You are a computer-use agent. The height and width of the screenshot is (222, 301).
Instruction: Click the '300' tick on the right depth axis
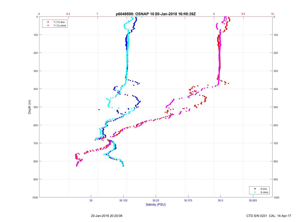[276, 71]
